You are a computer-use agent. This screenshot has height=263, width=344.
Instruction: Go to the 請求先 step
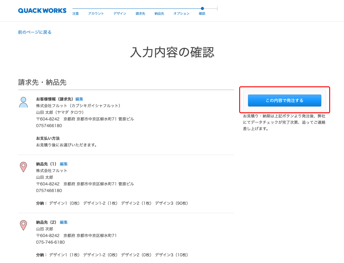pos(140,13)
